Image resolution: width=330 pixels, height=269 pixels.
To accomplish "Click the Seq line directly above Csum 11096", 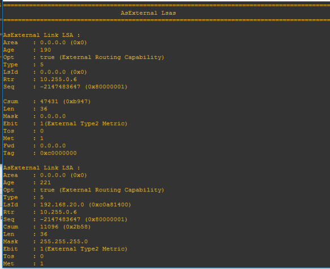I will coord(65,219).
